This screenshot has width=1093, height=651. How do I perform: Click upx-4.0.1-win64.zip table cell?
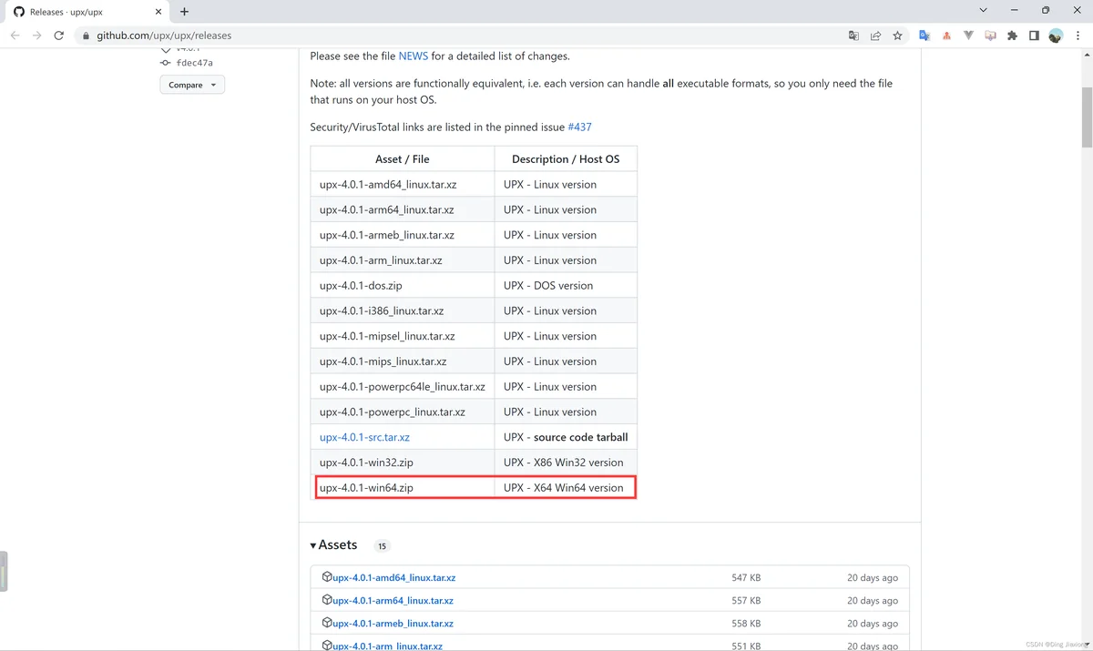point(403,488)
